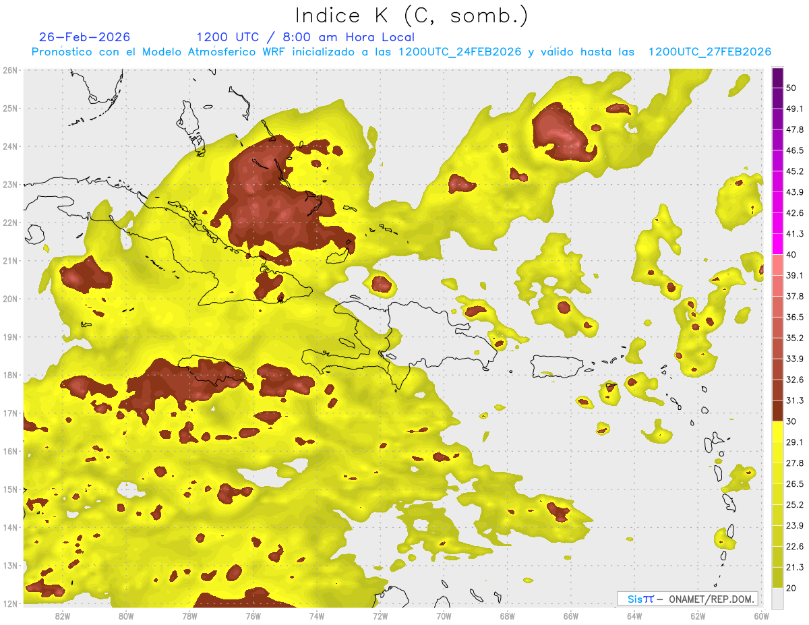Click the '13N' latitude axis label
This screenshot has width=809, height=625.
10,566
